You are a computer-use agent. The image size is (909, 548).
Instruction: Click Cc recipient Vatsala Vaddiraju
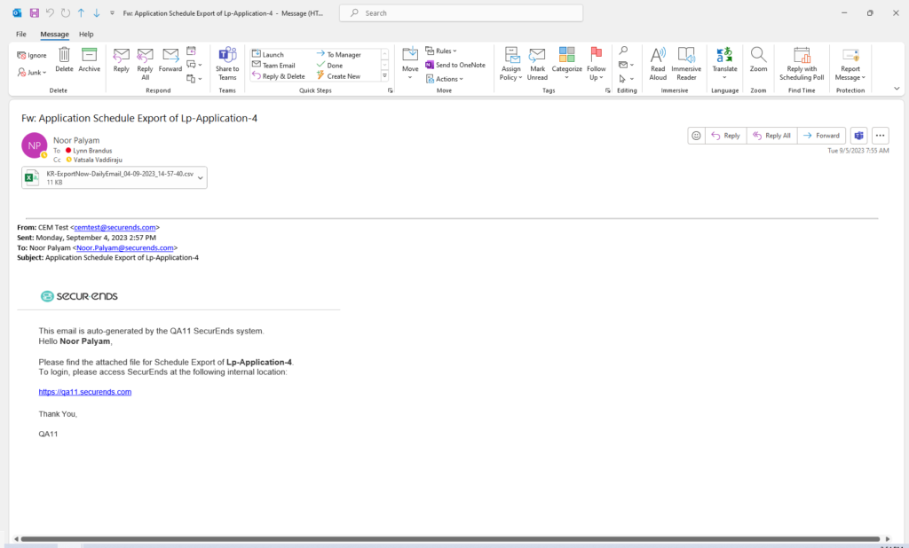tap(98, 160)
